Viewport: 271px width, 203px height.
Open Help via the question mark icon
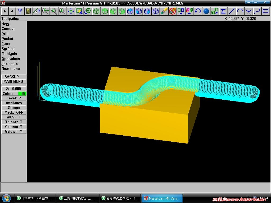[x=20, y=11]
